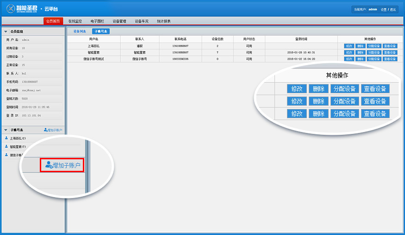
Task: Collapse the 会员信息 panel arrow
Action: click(x=6, y=32)
